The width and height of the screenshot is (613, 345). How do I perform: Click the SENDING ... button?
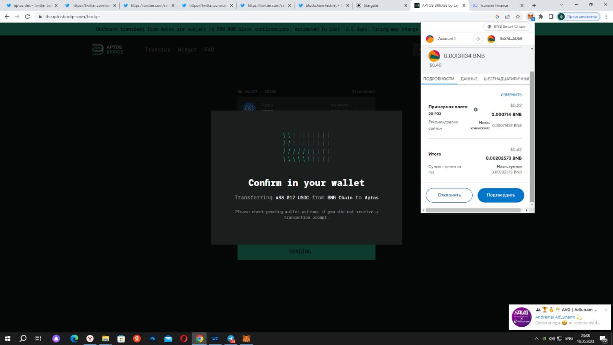pos(306,252)
